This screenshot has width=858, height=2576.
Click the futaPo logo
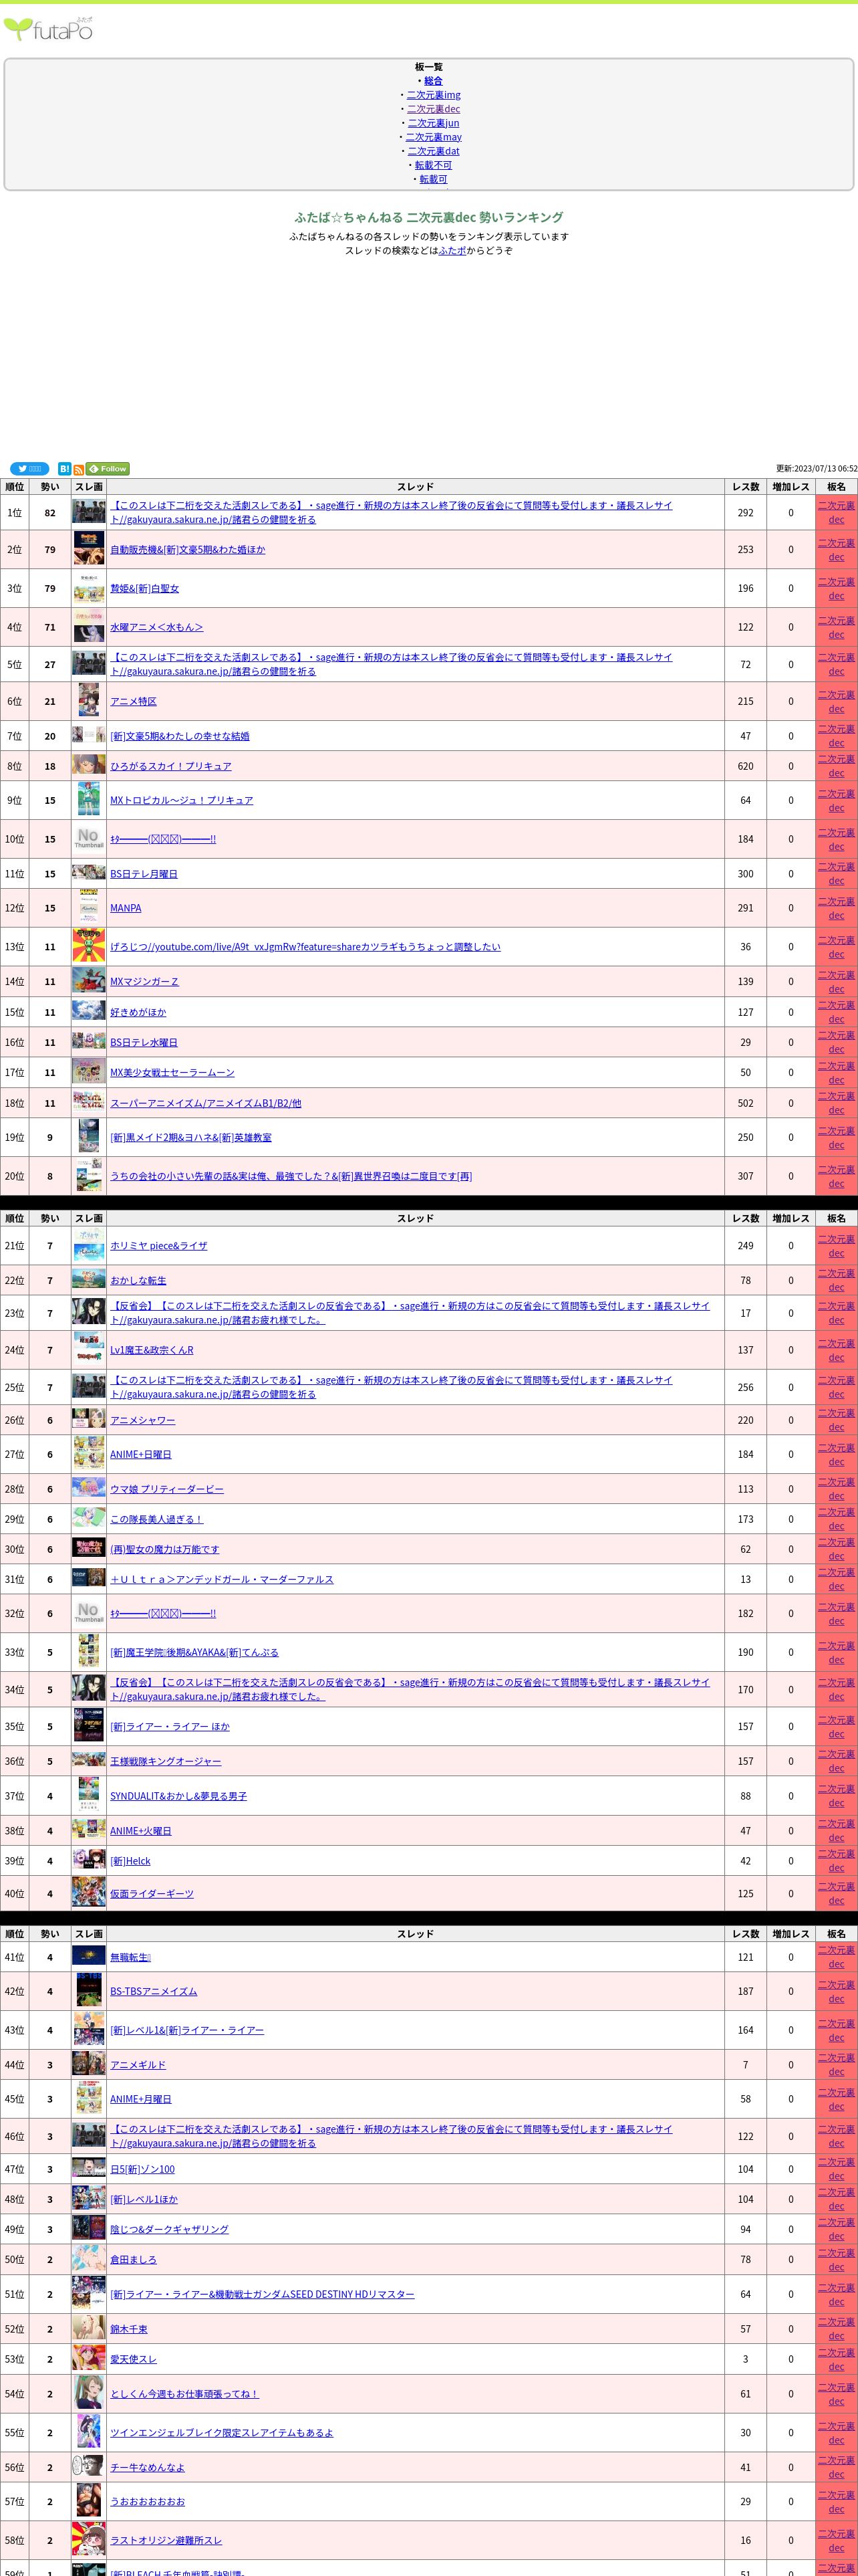click(x=49, y=29)
